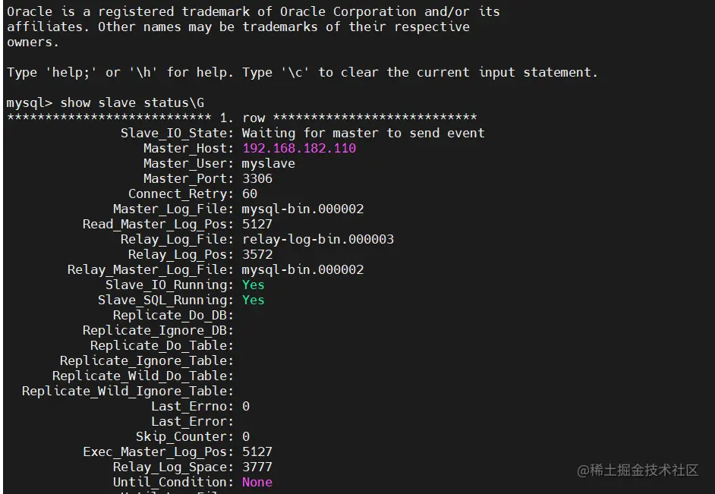The image size is (715, 494).
Task: Click 'Waiting for master to send event' text
Action: 364,133
